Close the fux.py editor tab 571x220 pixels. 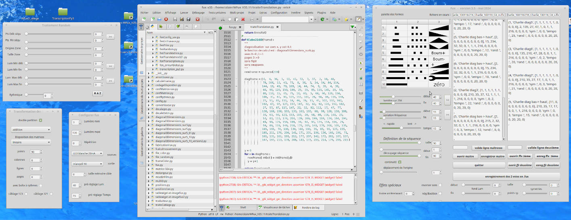240,27
